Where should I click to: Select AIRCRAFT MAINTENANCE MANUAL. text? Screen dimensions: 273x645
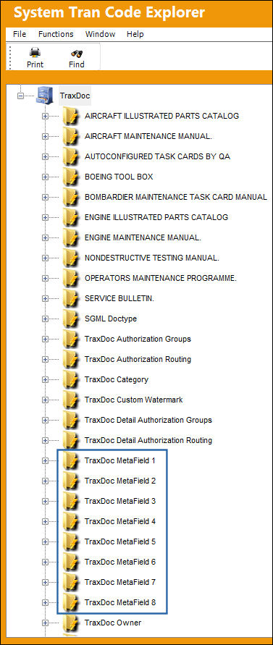click(148, 136)
